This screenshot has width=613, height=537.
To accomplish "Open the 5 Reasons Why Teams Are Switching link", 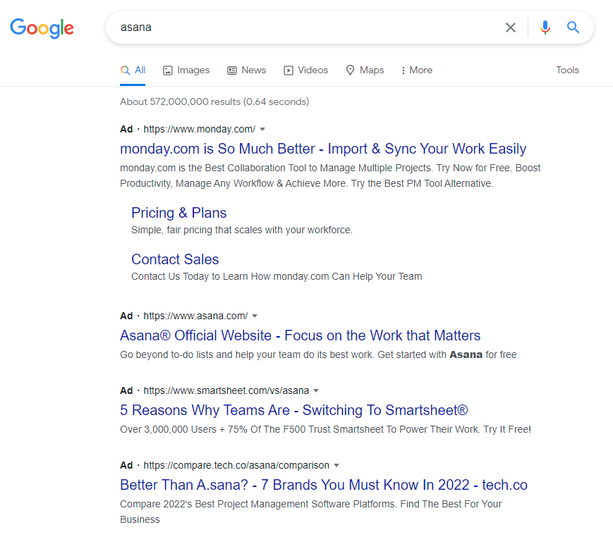I will pos(294,410).
